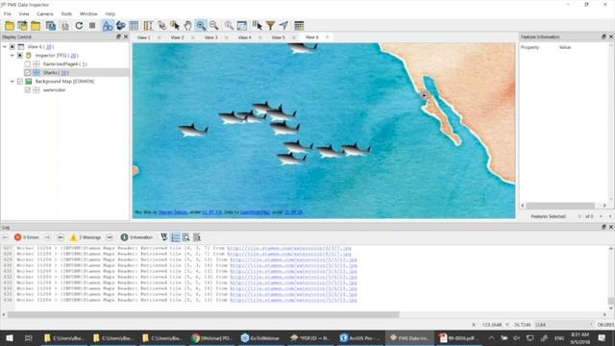
Task: Toggle the Inspector [FFS] checkbox
Action: pyautogui.click(x=19, y=56)
